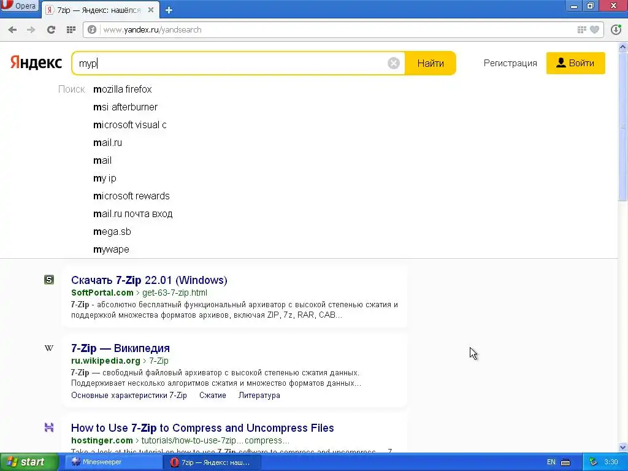628x471 pixels.
Task: Click the EN language indicator
Action: 551,462
